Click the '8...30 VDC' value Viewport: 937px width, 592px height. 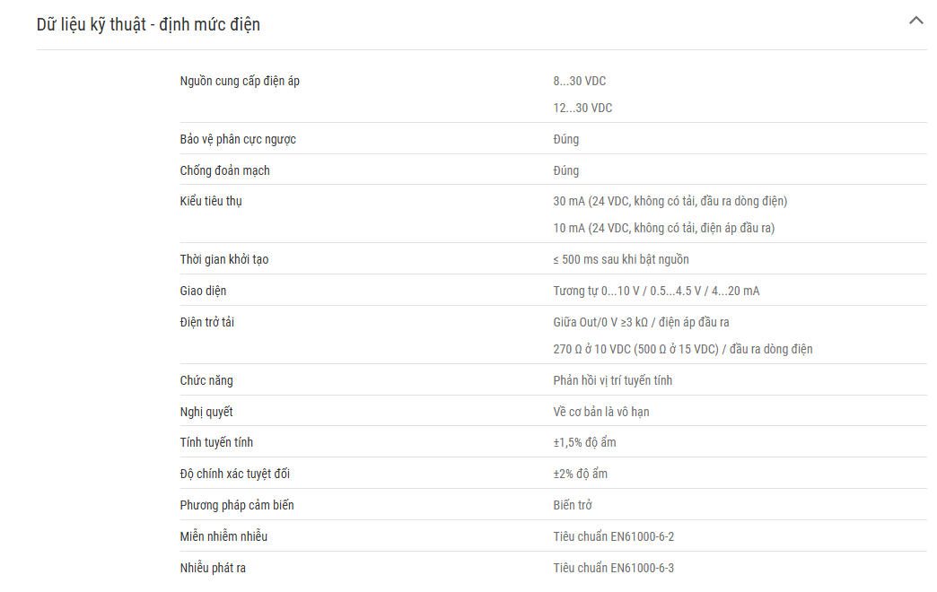coord(579,82)
